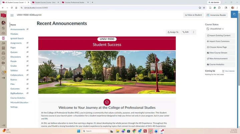
Task: Open the Help icon in global sidebar
Action: click(x=3, y=73)
